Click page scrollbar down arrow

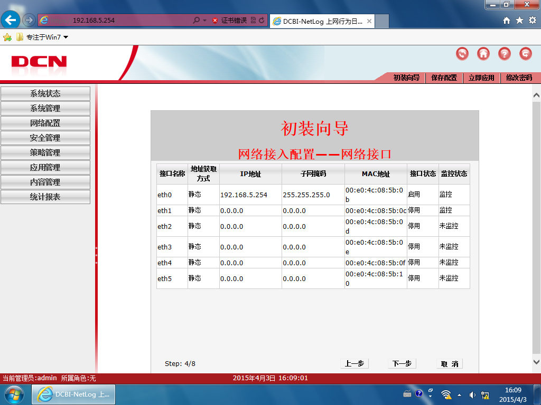point(536,362)
